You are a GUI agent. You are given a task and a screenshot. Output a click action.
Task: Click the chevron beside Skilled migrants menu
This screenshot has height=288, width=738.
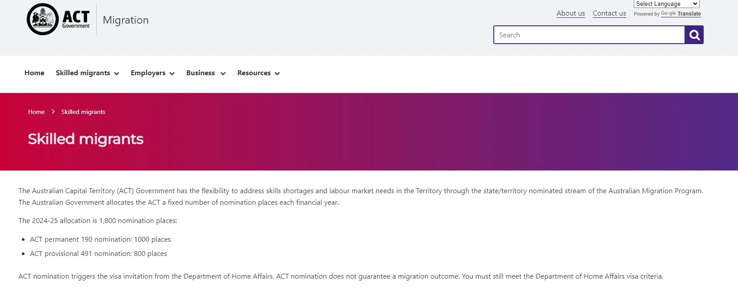117,73
